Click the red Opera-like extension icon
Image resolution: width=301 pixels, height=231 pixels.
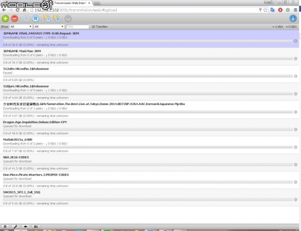280,10
